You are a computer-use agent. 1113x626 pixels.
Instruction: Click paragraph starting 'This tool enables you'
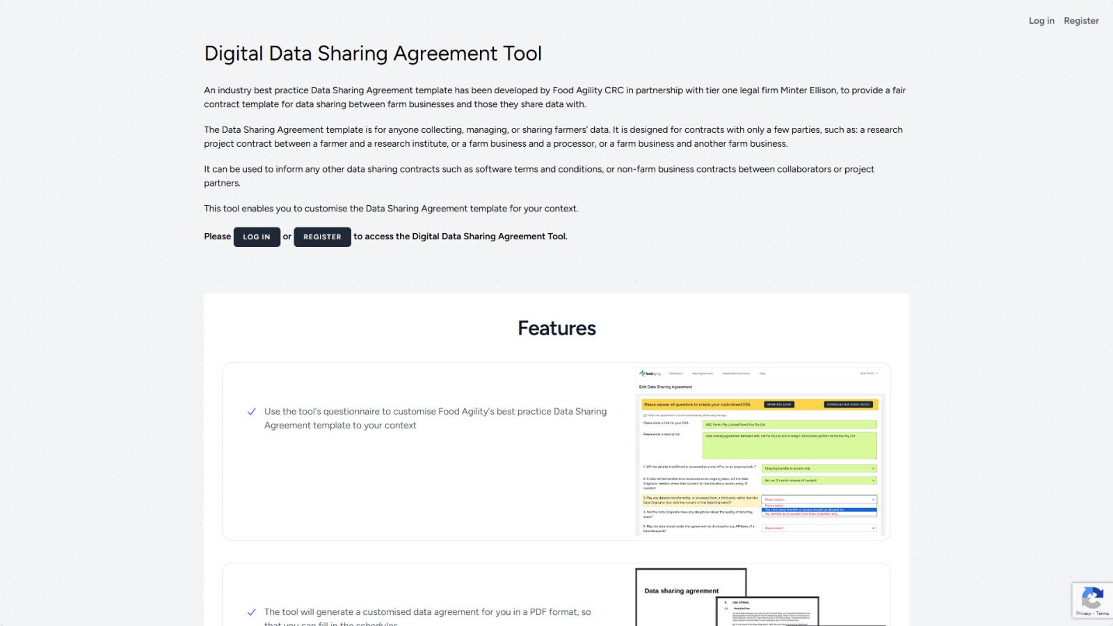(x=391, y=209)
